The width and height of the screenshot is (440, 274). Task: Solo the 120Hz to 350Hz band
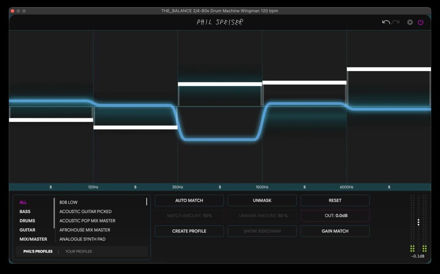(135, 187)
